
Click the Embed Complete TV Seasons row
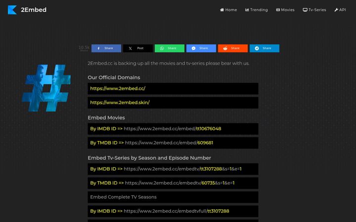pos(173,197)
